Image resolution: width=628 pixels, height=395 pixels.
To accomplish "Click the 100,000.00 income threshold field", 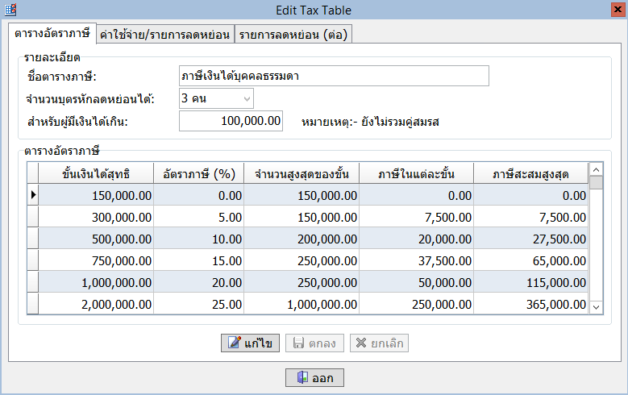I will pos(231,121).
